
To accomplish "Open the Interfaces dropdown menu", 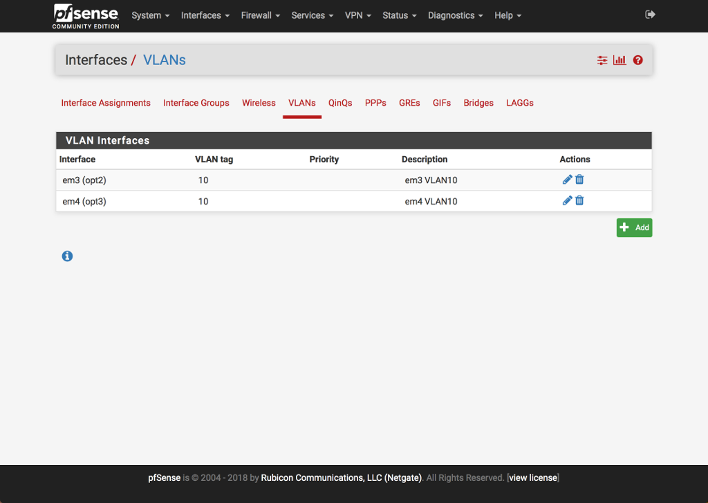I will (205, 15).
